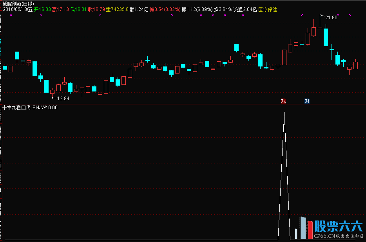This screenshot has height=242, width=366.
Task: Click the last red candlestick on the right
Action: 355,65
